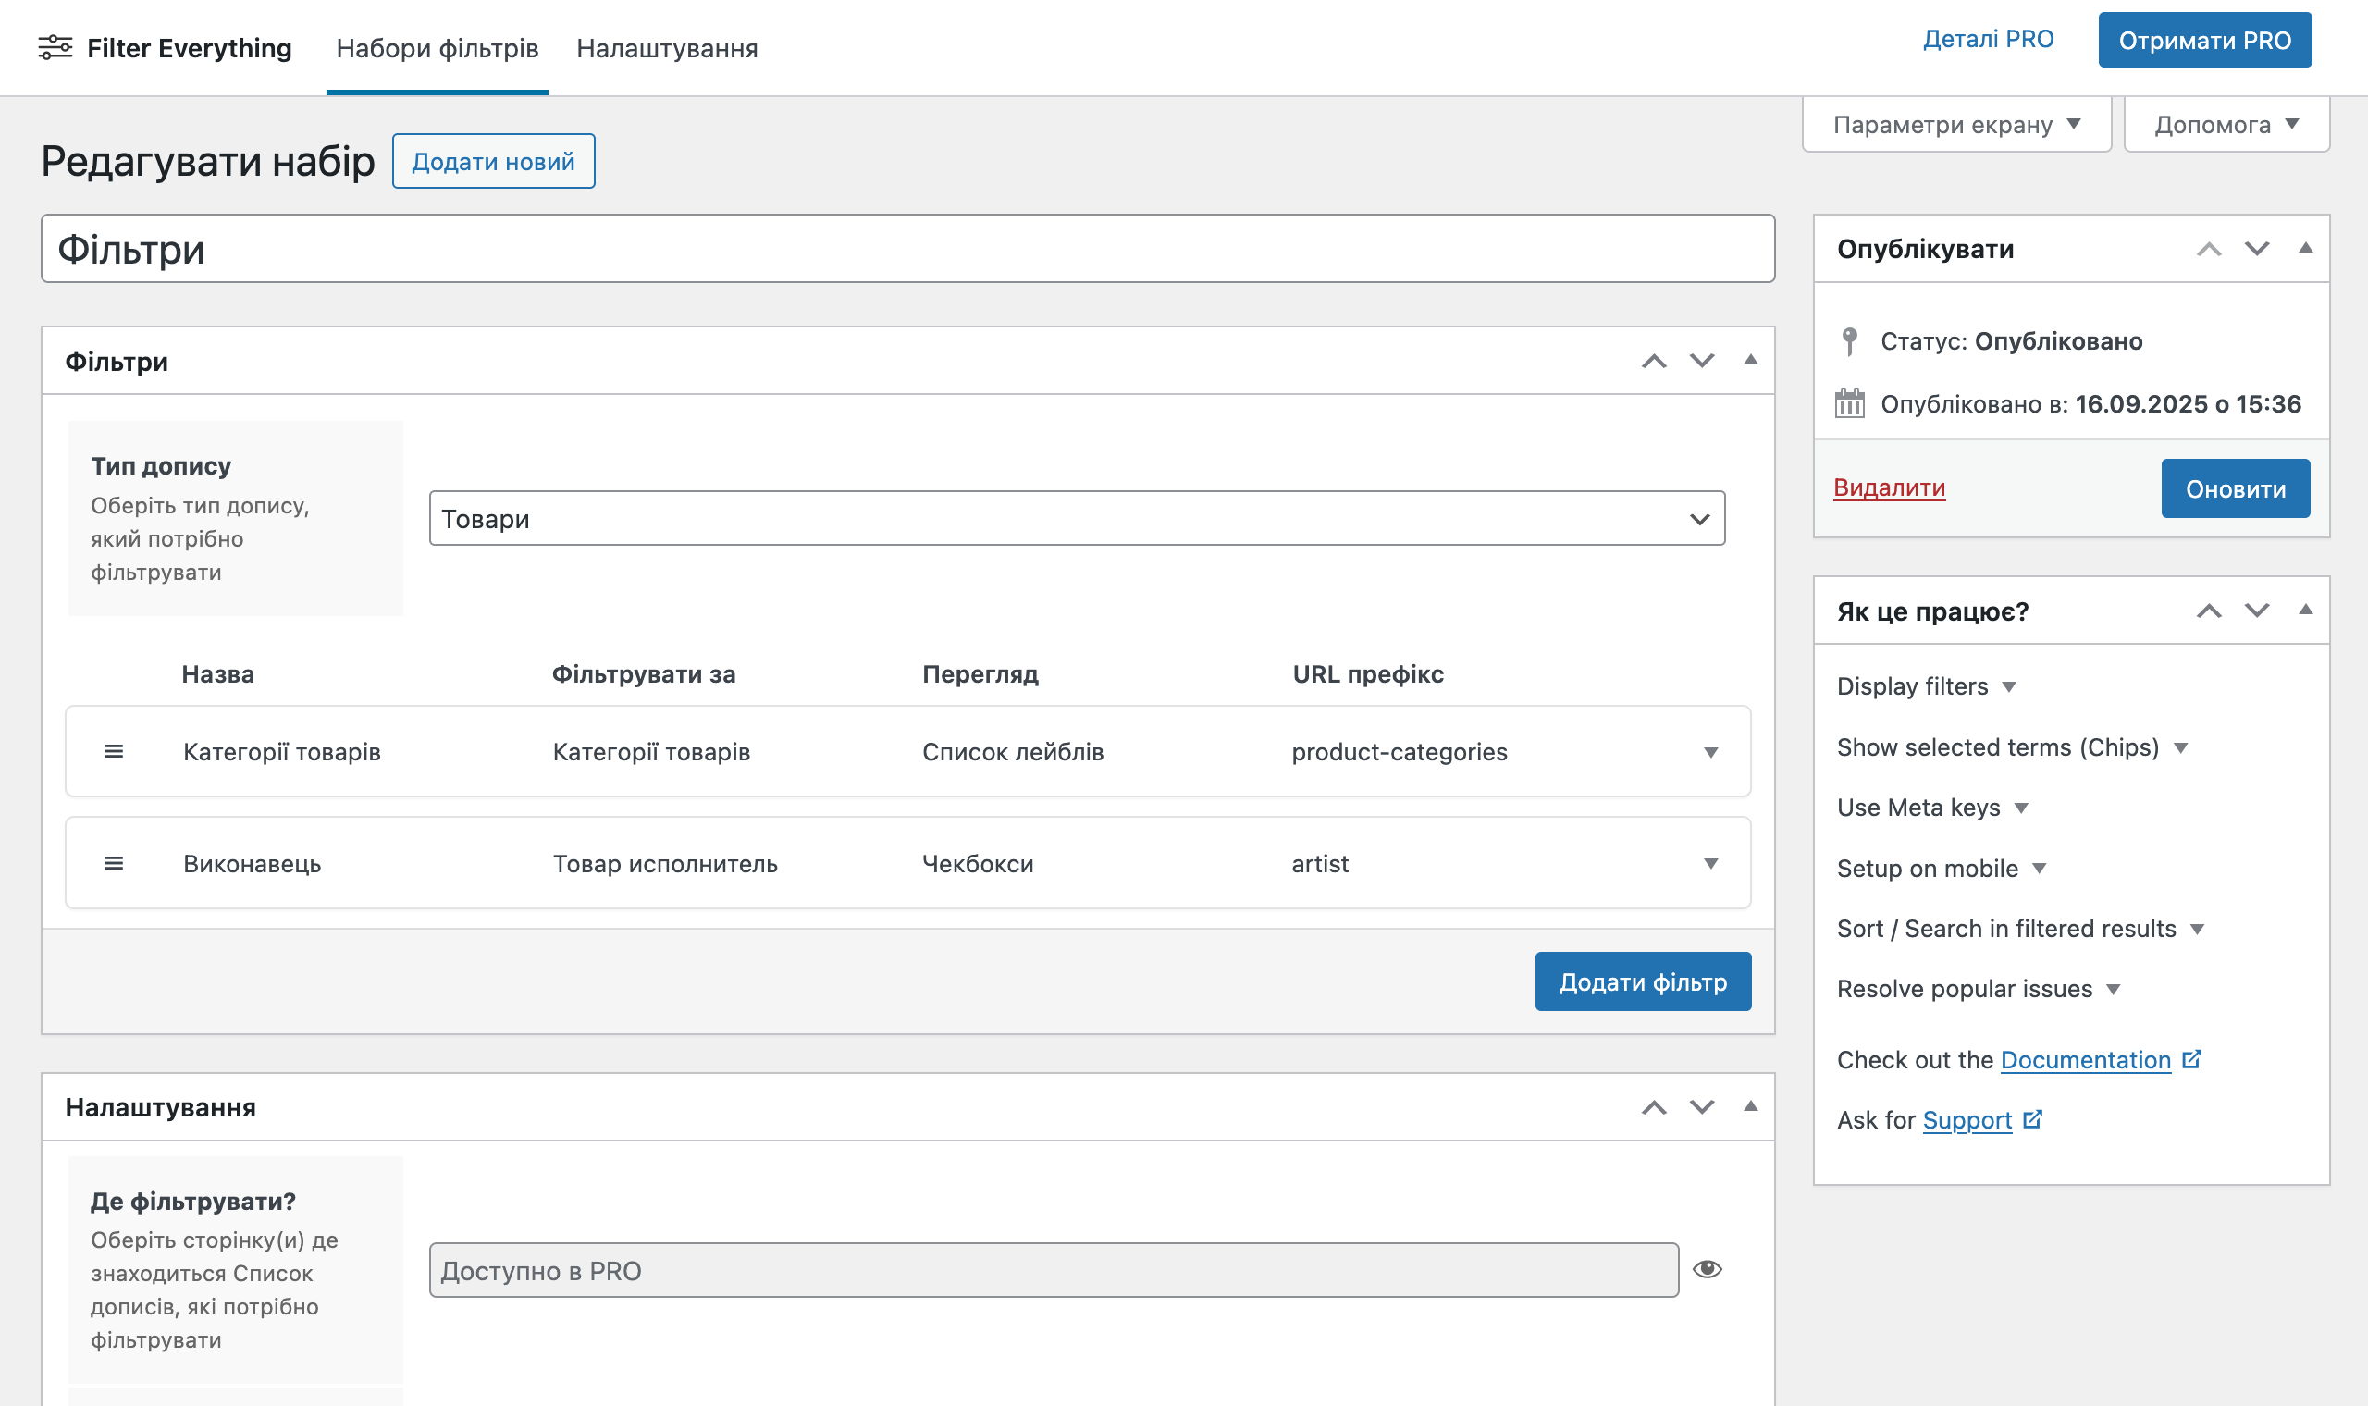2368x1406 pixels.
Task: Click the Додати новий button
Action: click(x=494, y=161)
